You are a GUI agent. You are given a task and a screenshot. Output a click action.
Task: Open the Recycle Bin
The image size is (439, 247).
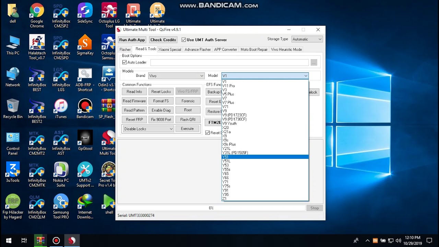[x=13, y=109]
